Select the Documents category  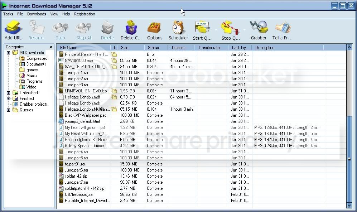(x=36, y=64)
